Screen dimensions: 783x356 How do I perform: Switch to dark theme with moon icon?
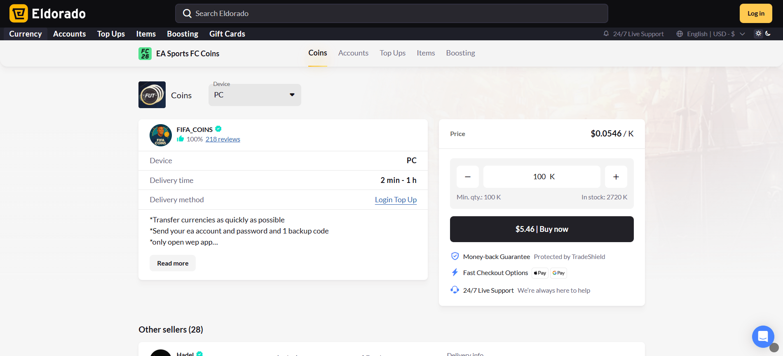click(x=768, y=34)
